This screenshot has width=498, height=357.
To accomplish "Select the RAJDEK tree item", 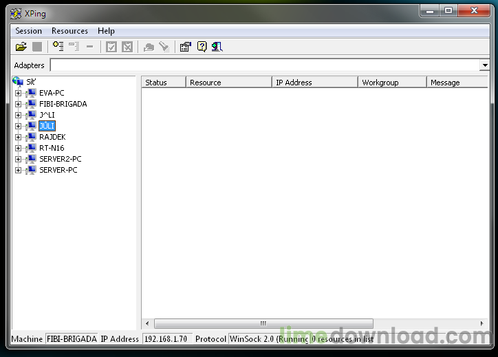I will 52,137.
